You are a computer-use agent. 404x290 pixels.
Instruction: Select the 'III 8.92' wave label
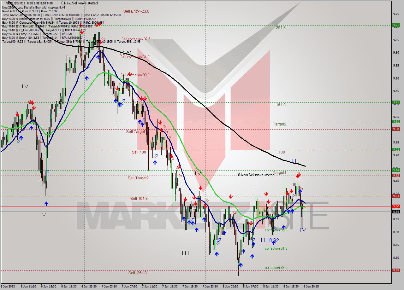(x=270, y=240)
